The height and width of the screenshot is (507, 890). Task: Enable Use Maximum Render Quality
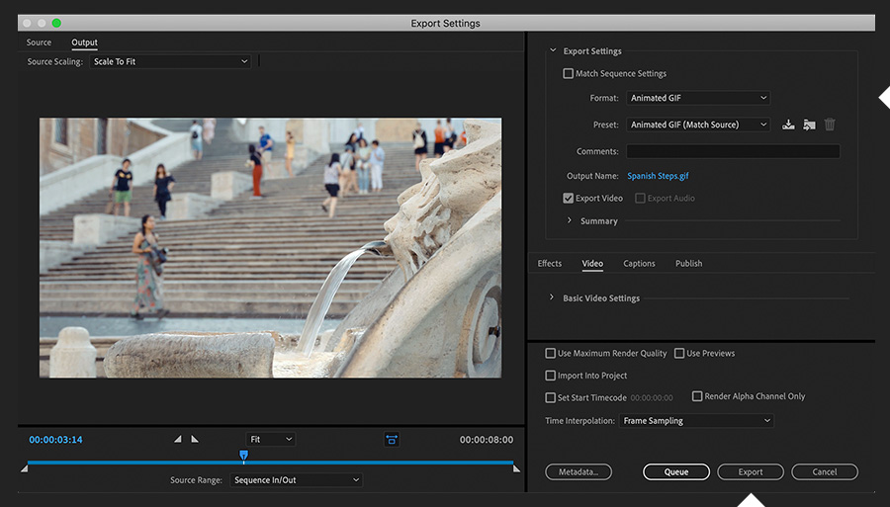click(x=551, y=353)
